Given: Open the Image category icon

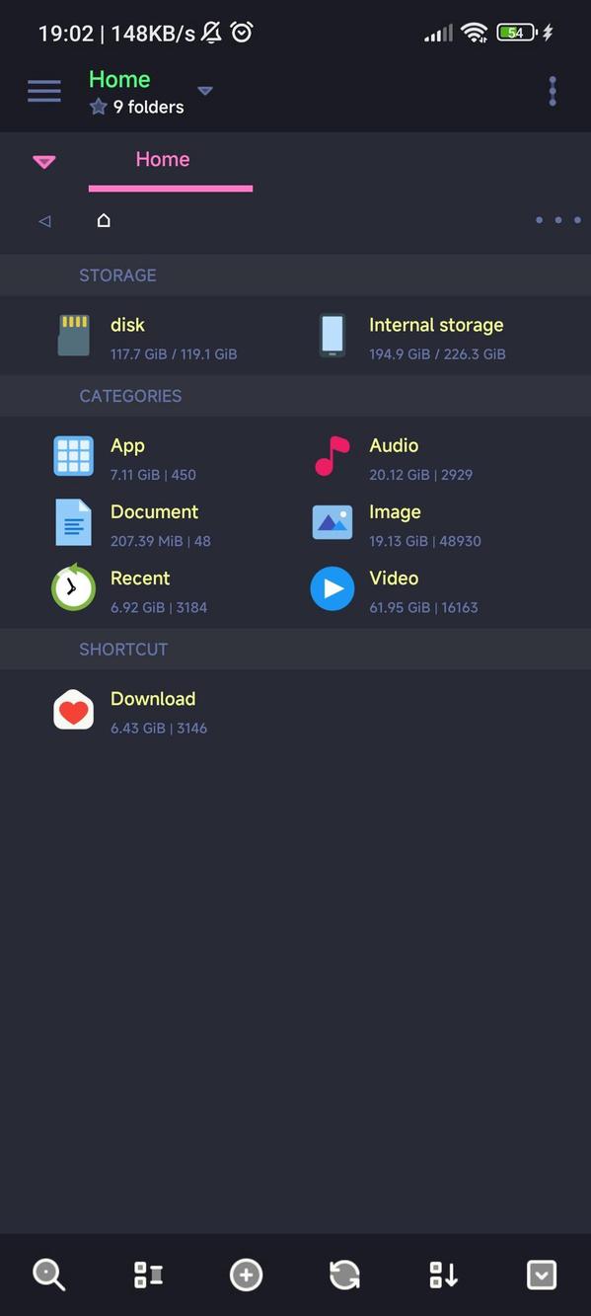Looking at the screenshot, I should click(x=332, y=522).
